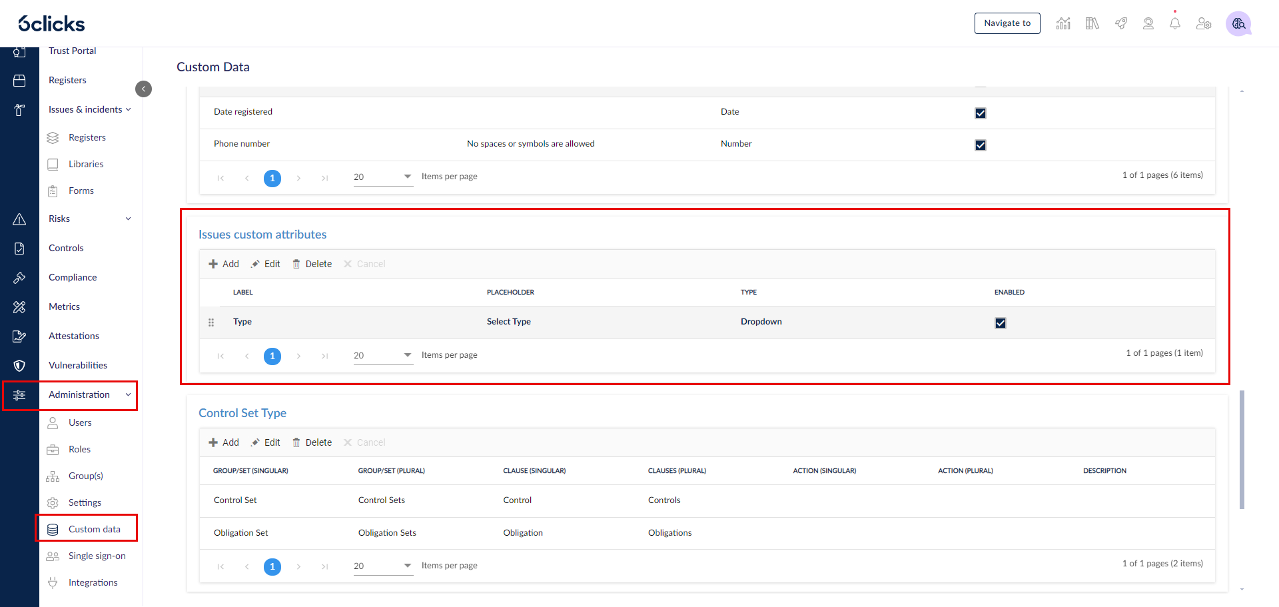Uncheck the Type attribute enabled checkbox
The image size is (1279, 607).
[x=1000, y=322]
